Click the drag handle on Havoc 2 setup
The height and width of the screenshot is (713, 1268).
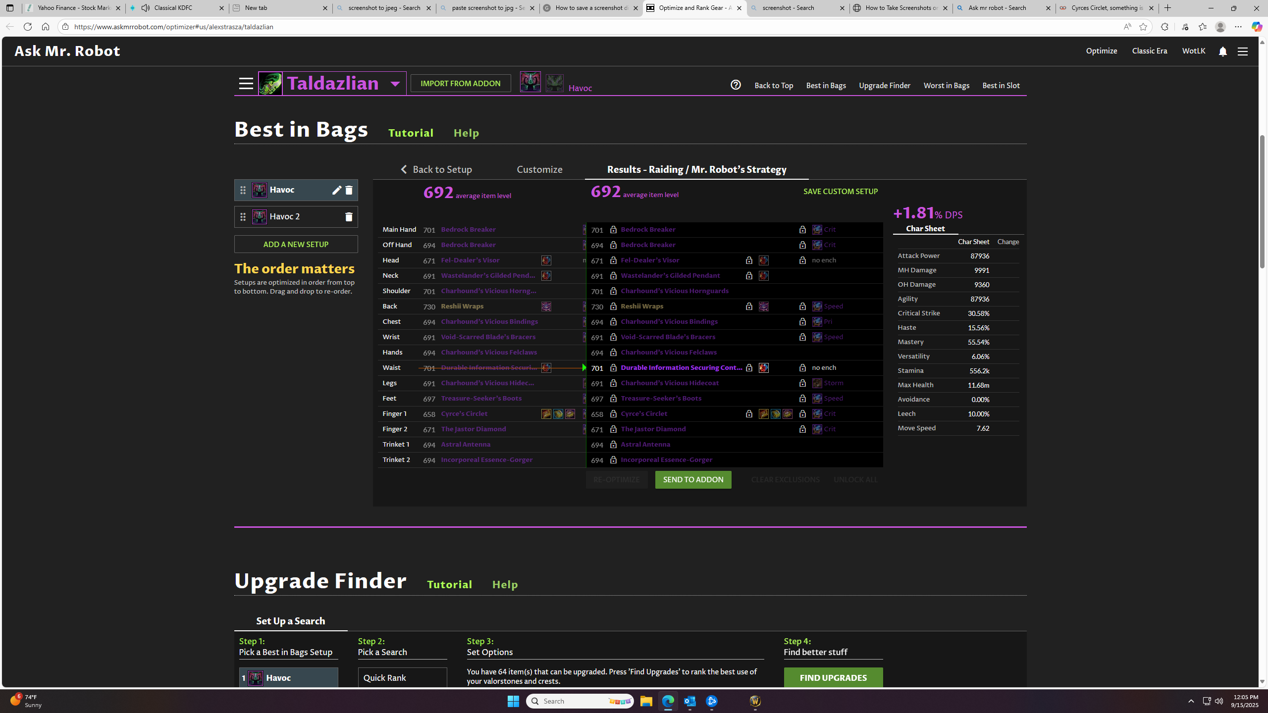point(243,217)
